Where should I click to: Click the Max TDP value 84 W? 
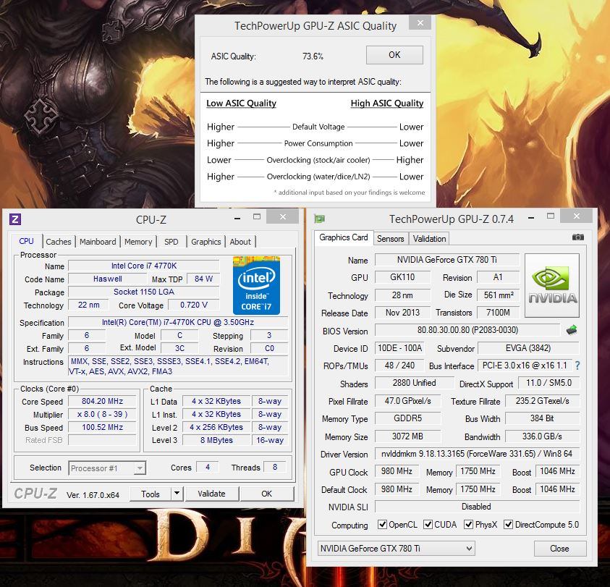[203, 279]
